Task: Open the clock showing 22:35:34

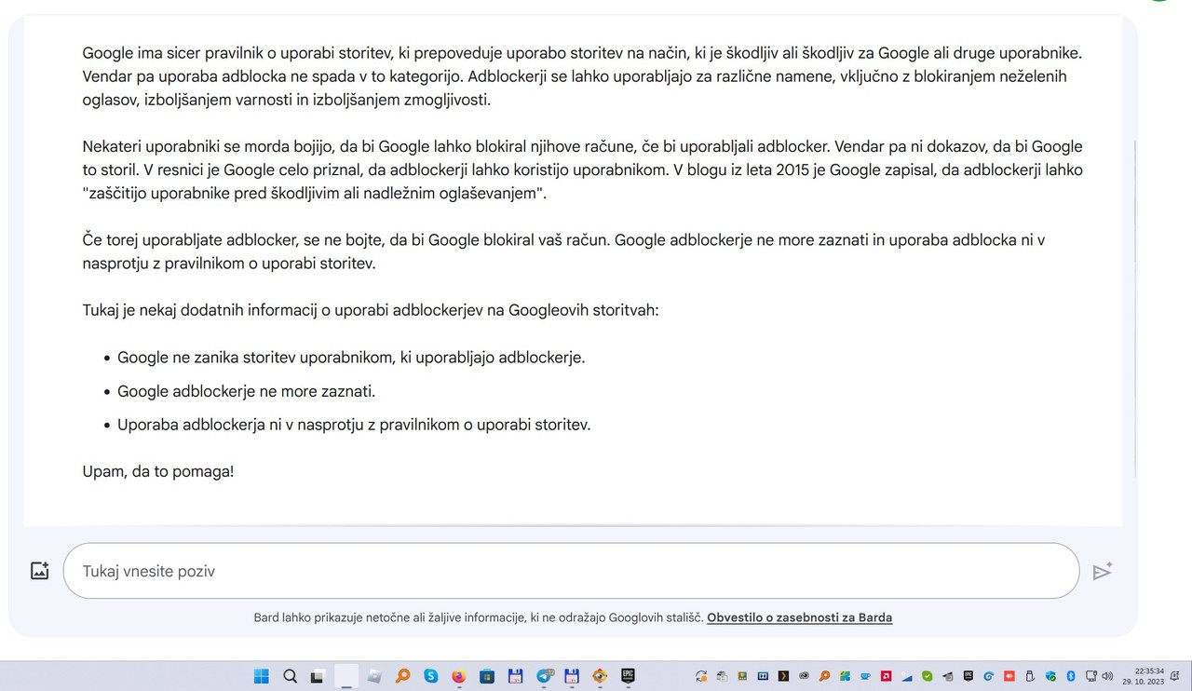Action: point(1143,675)
